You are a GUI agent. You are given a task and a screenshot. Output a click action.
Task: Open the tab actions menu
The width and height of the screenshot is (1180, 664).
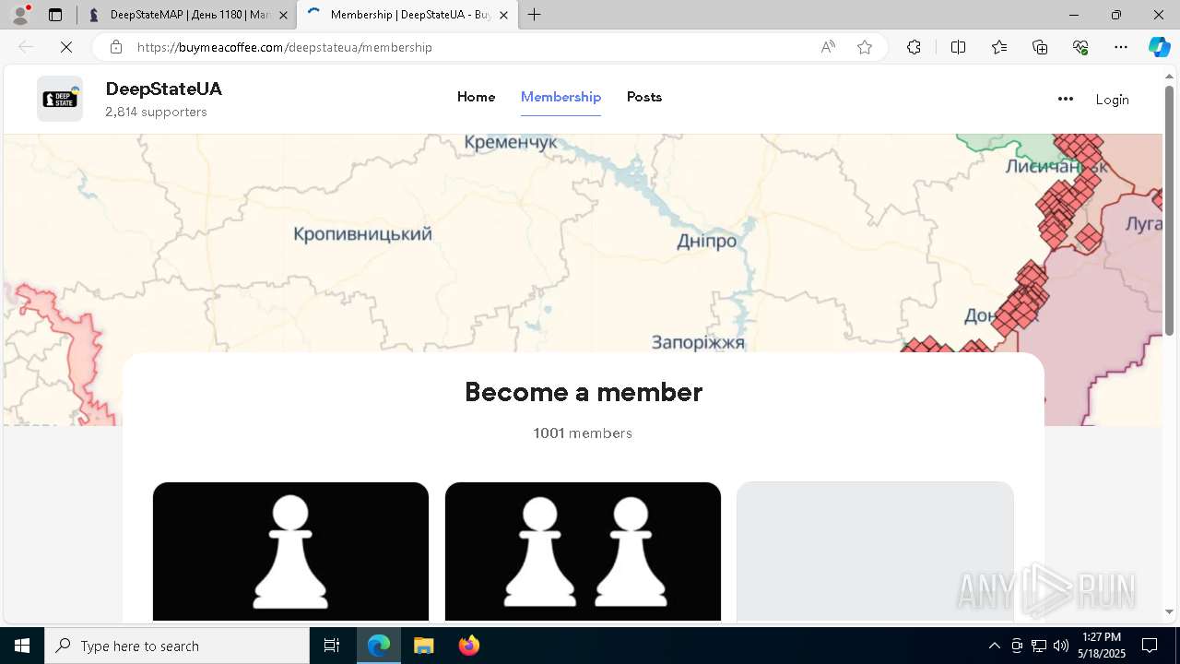[55, 15]
